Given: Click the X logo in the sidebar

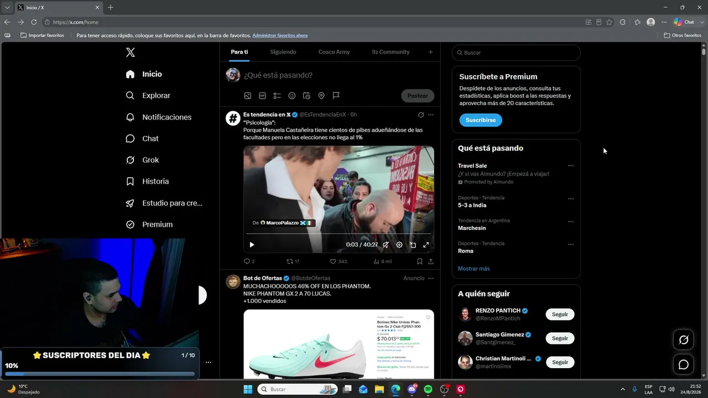Looking at the screenshot, I should click(x=131, y=53).
